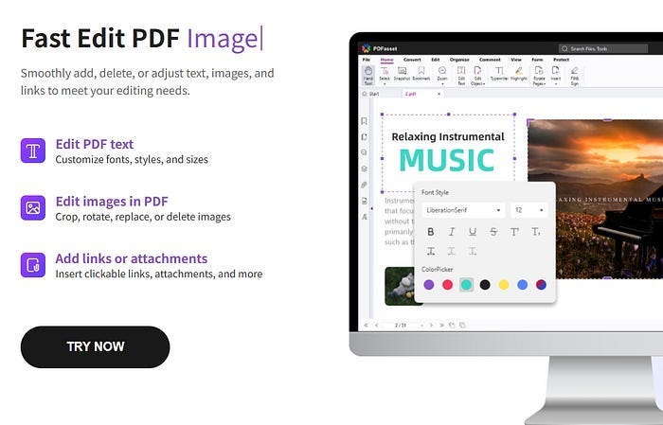
Task: Toggle Italic in Font Style panel
Action: pos(452,232)
